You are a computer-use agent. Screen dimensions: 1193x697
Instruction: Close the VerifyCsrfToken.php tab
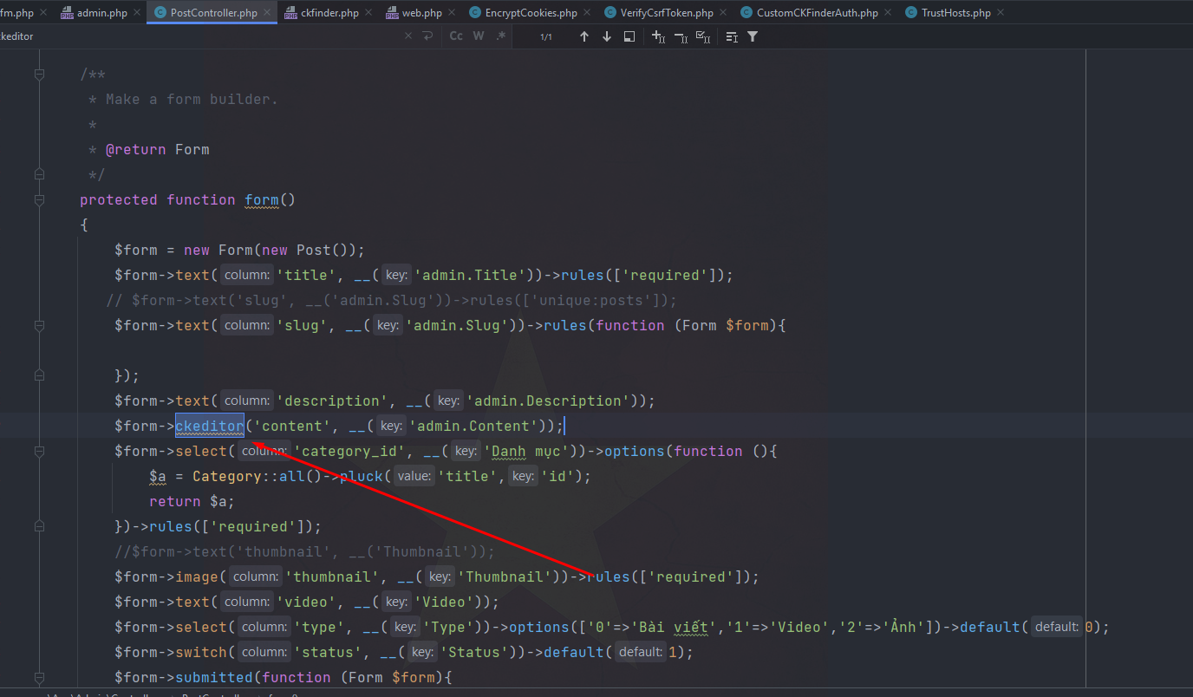[723, 13]
